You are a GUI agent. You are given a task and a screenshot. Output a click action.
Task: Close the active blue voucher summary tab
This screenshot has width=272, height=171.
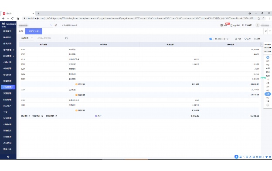click(40, 31)
